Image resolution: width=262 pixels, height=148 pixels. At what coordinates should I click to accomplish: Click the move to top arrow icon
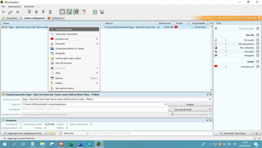tap(30, 12)
